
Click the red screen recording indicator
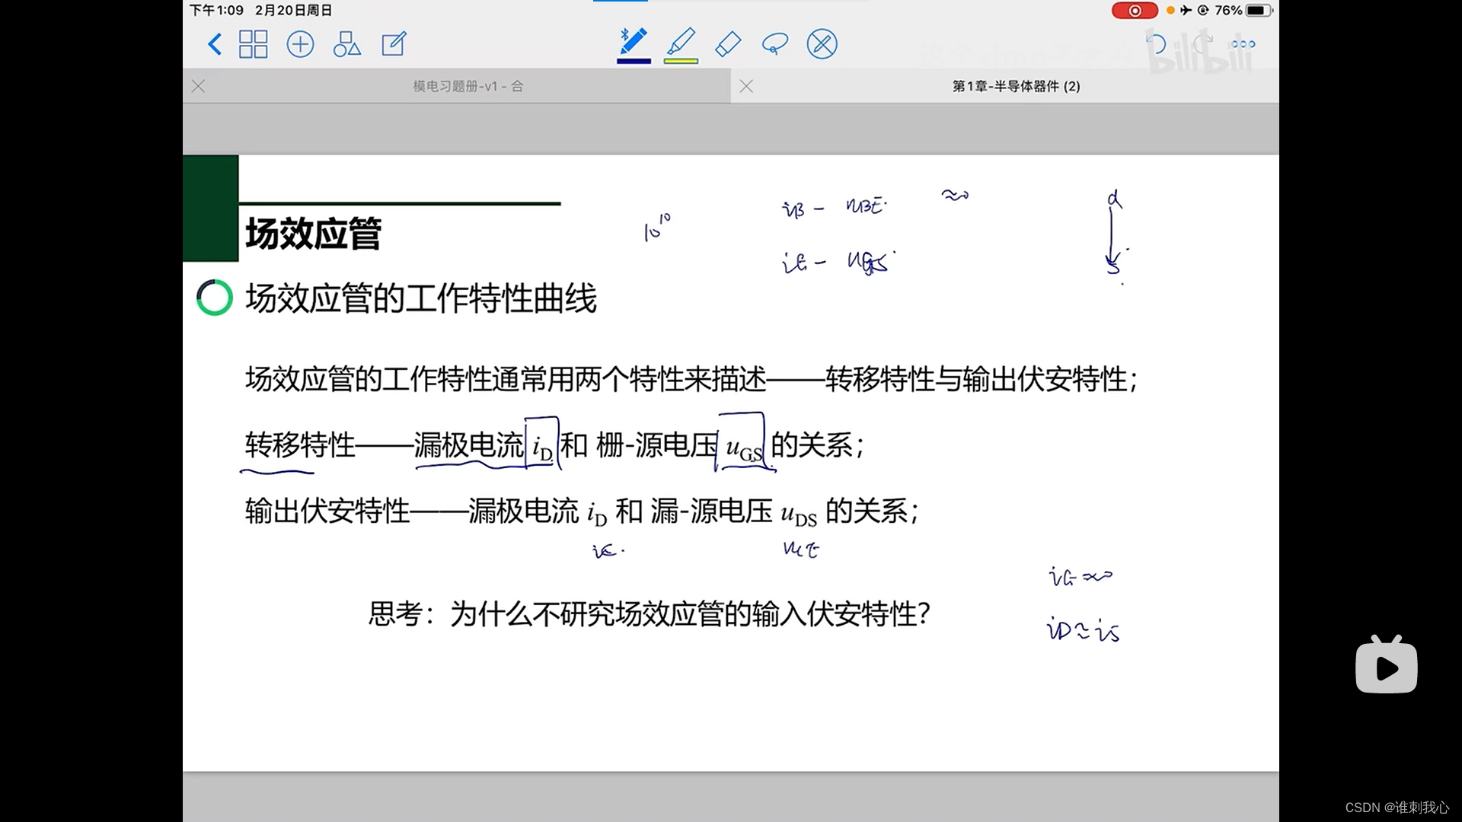1134,11
